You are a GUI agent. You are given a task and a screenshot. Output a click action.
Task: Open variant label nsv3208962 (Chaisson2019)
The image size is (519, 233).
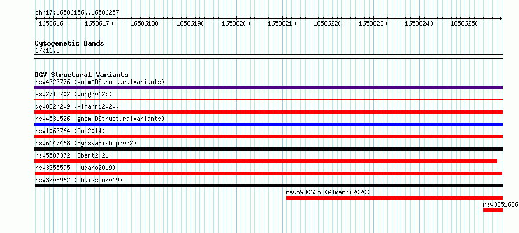click(79, 180)
